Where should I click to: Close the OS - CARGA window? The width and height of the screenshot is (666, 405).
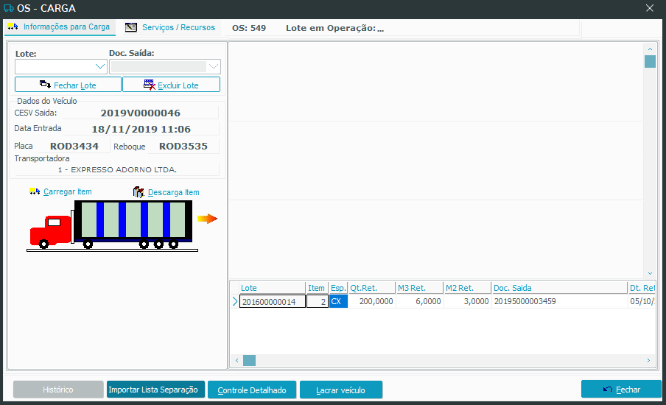tap(650, 8)
